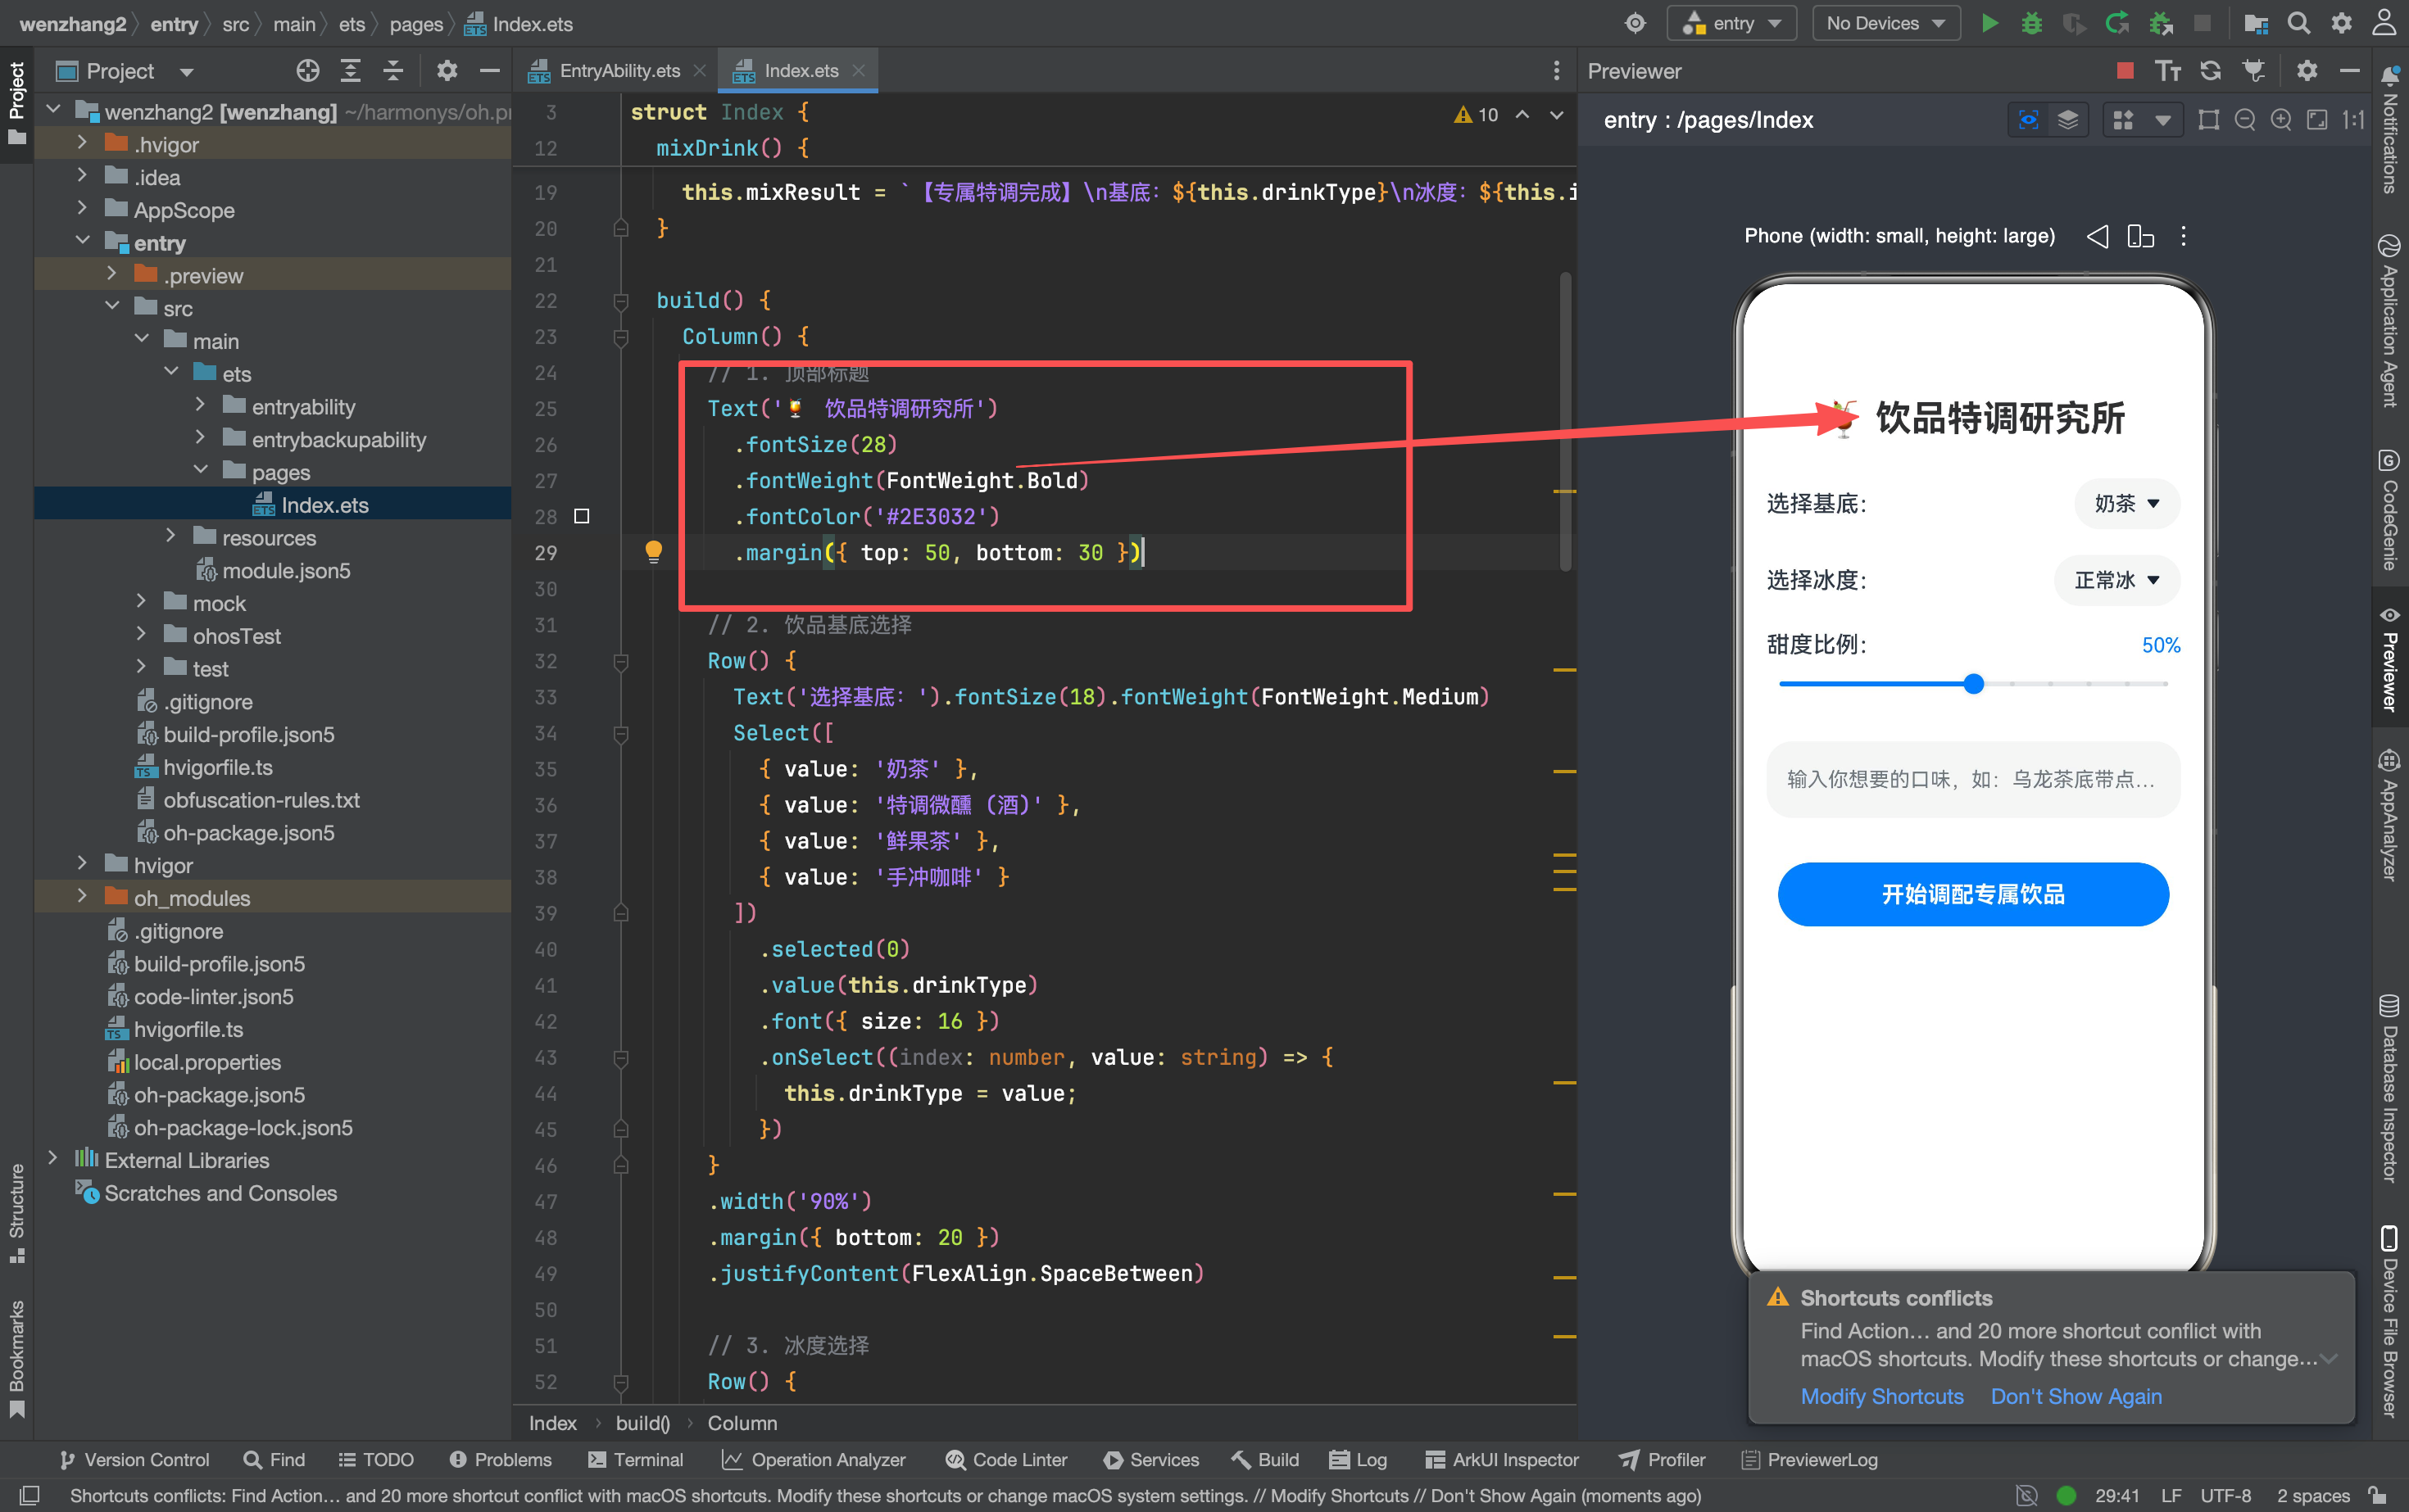Image resolution: width=2409 pixels, height=1512 pixels.
Task: Click the Debug bug icon in toolbar
Action: (x=2030, y=23)
